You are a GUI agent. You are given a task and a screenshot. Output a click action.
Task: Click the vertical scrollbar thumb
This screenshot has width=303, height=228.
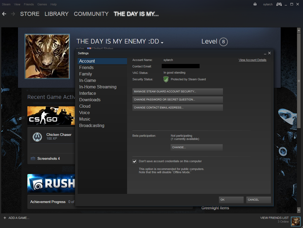[x=299, y=81]
